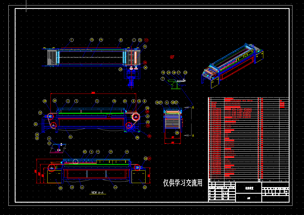
Task: Pick part balloon number 5
Action: point(97,101)
